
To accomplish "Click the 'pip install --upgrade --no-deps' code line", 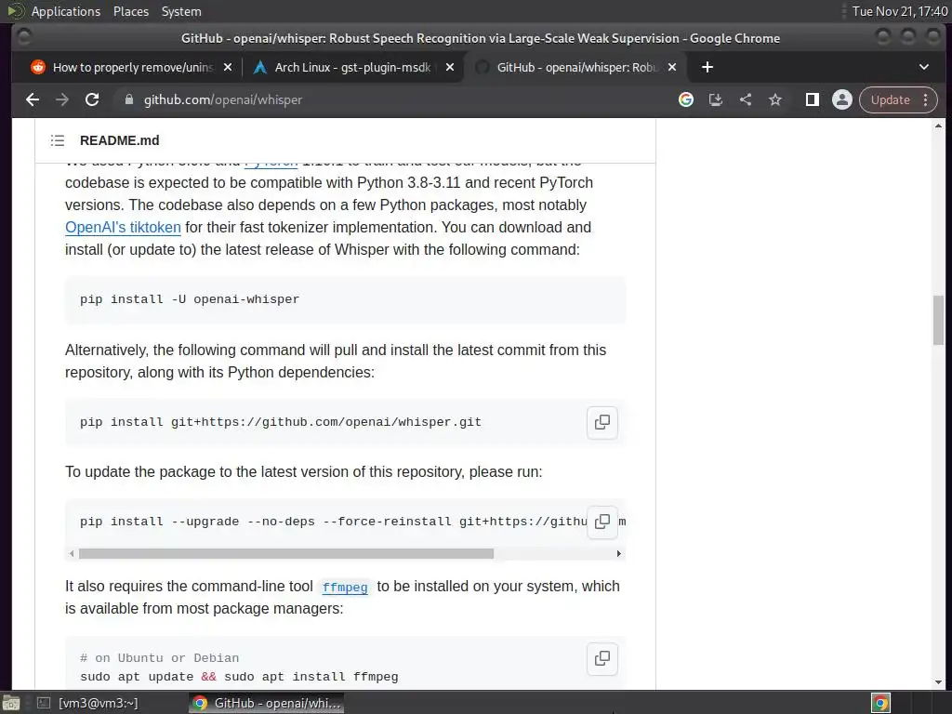I will coord(334,522).
